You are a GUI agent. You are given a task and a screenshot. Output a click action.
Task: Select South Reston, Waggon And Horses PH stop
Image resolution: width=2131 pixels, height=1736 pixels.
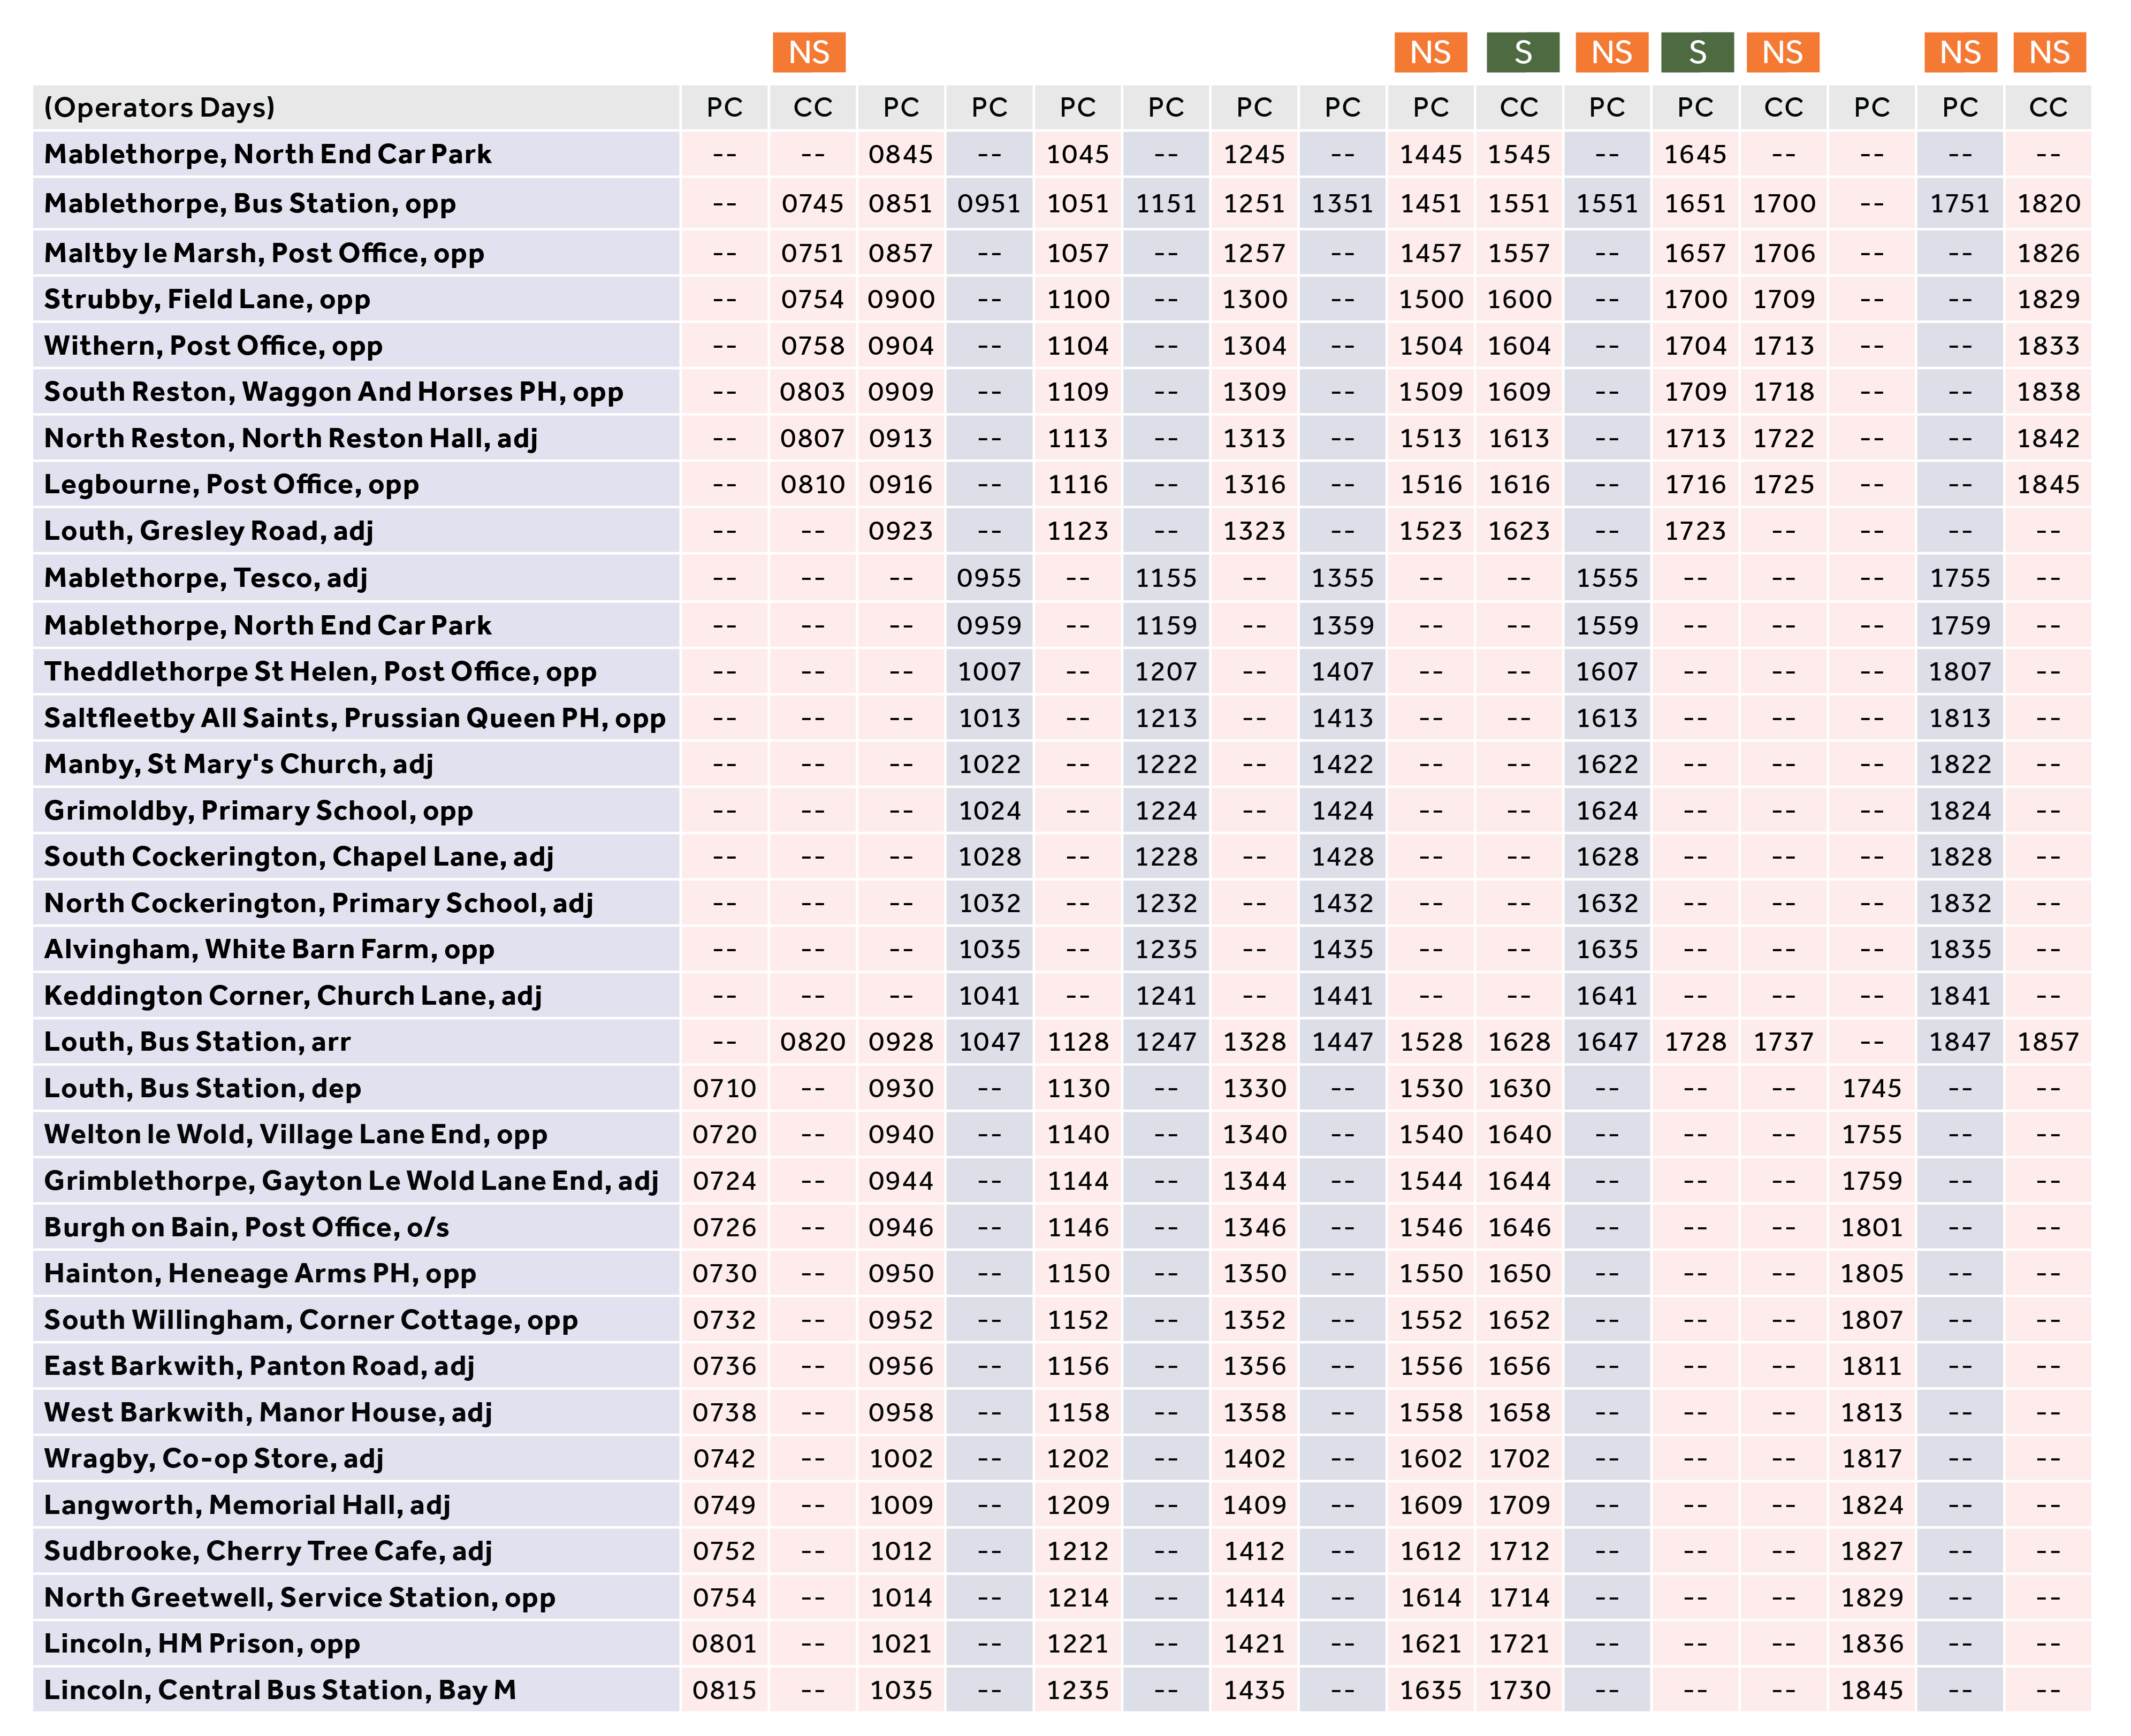click(x=333, y=391)
